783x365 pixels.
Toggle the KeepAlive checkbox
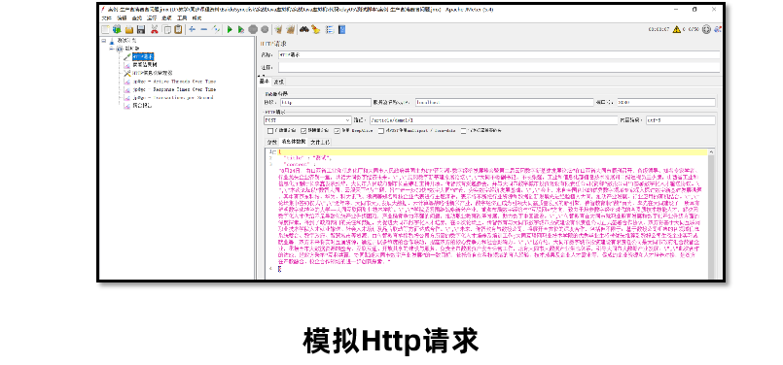338,131
